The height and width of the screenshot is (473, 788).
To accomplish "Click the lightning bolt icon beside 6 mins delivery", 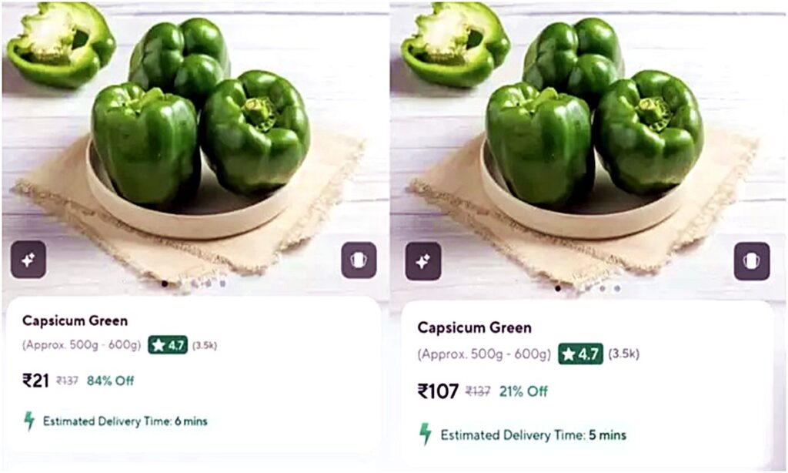I will [x=29, y=421].
